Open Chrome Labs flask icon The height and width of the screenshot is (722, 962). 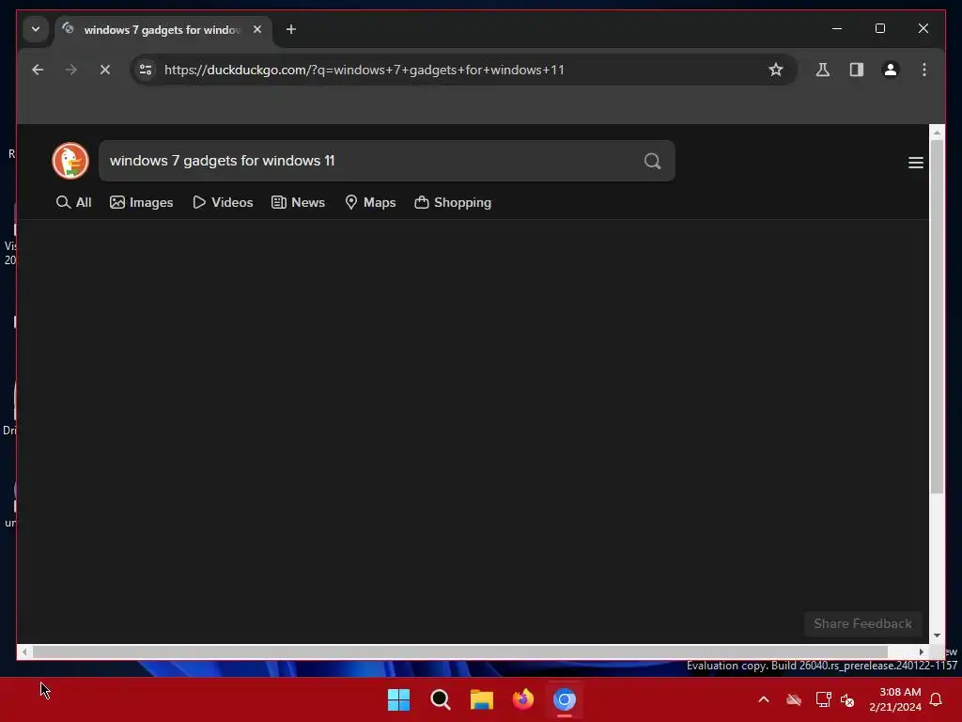point(823,70)
